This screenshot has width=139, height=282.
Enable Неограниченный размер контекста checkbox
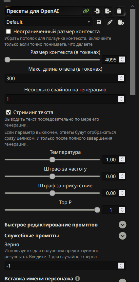tap(9, 32)
